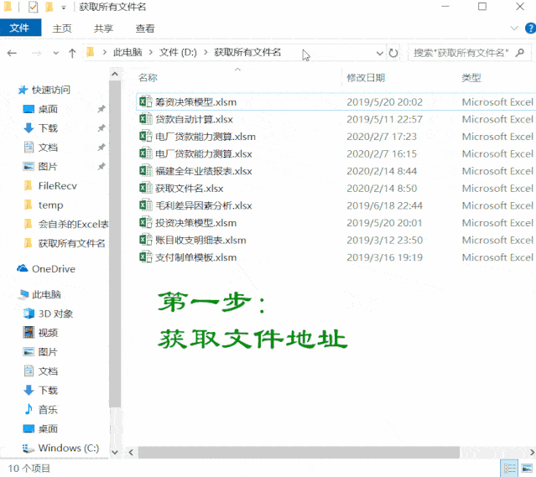
Task: Click the Back navigation arrow
Action: click(x=12, y=53)
